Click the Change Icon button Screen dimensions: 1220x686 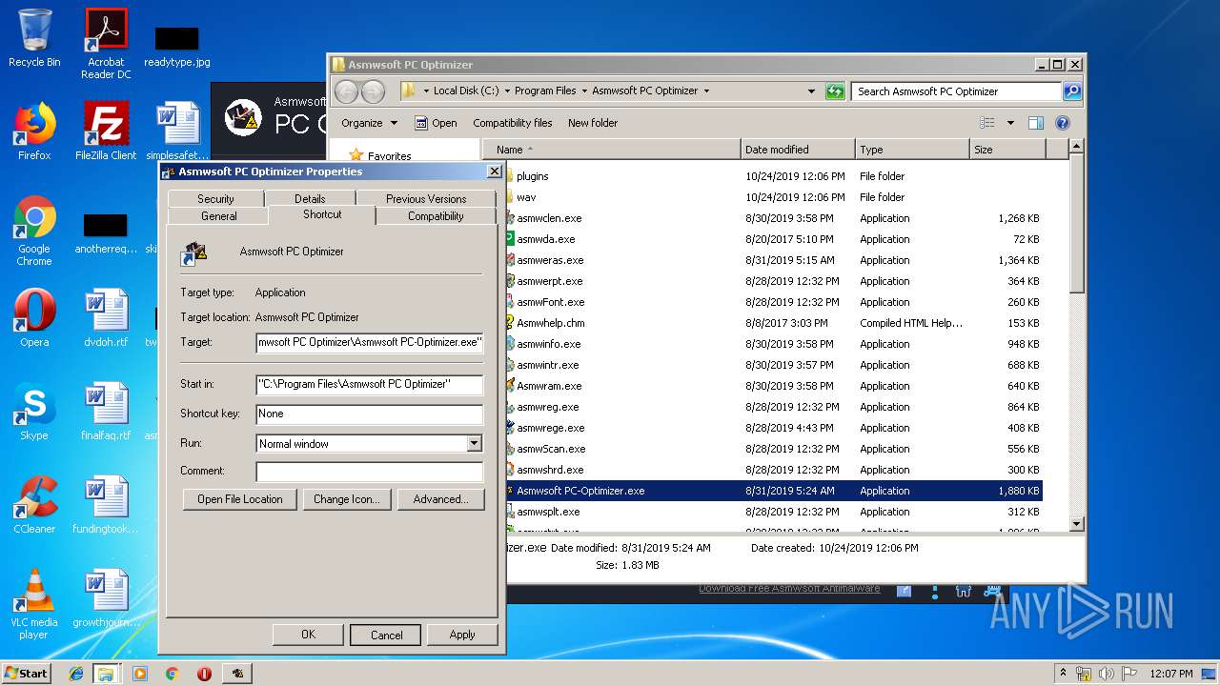pyautogui.click(x=347, y=499)
